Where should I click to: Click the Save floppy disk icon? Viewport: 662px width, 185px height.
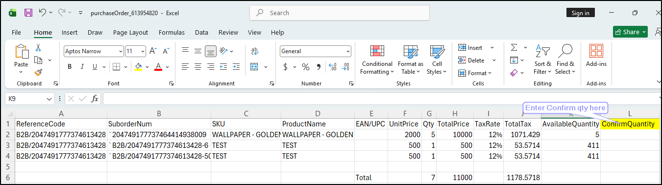28,13
